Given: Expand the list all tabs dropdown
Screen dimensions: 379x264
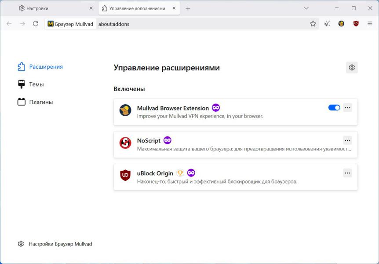Looking at the screenshot, I should click(306, 8).
